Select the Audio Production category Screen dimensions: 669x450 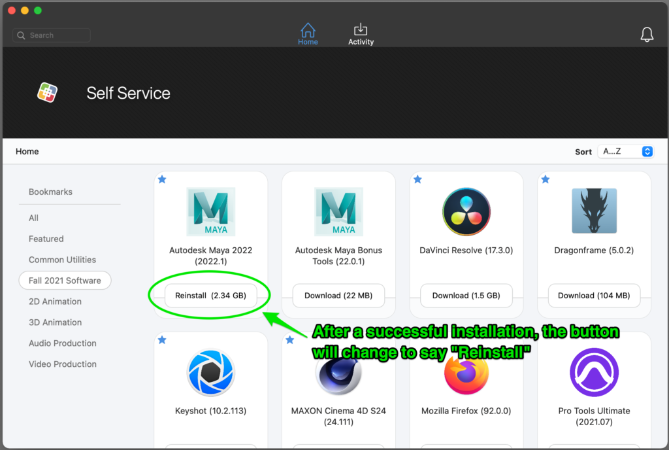pos(62,343)
